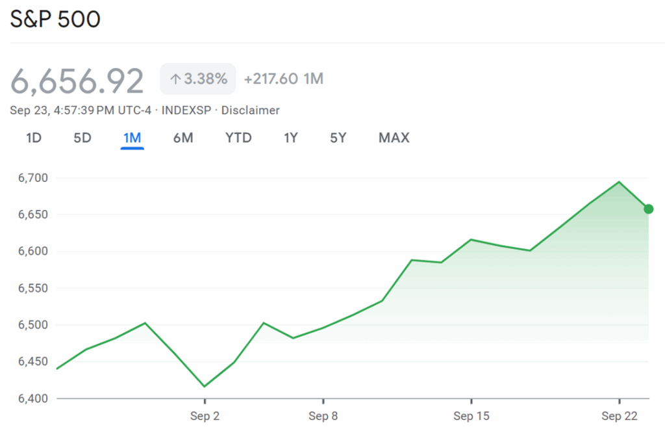The height and width of the screenshot is (429, 665).
Task: Click the active 1M range tab
Action: coord(132,138)
